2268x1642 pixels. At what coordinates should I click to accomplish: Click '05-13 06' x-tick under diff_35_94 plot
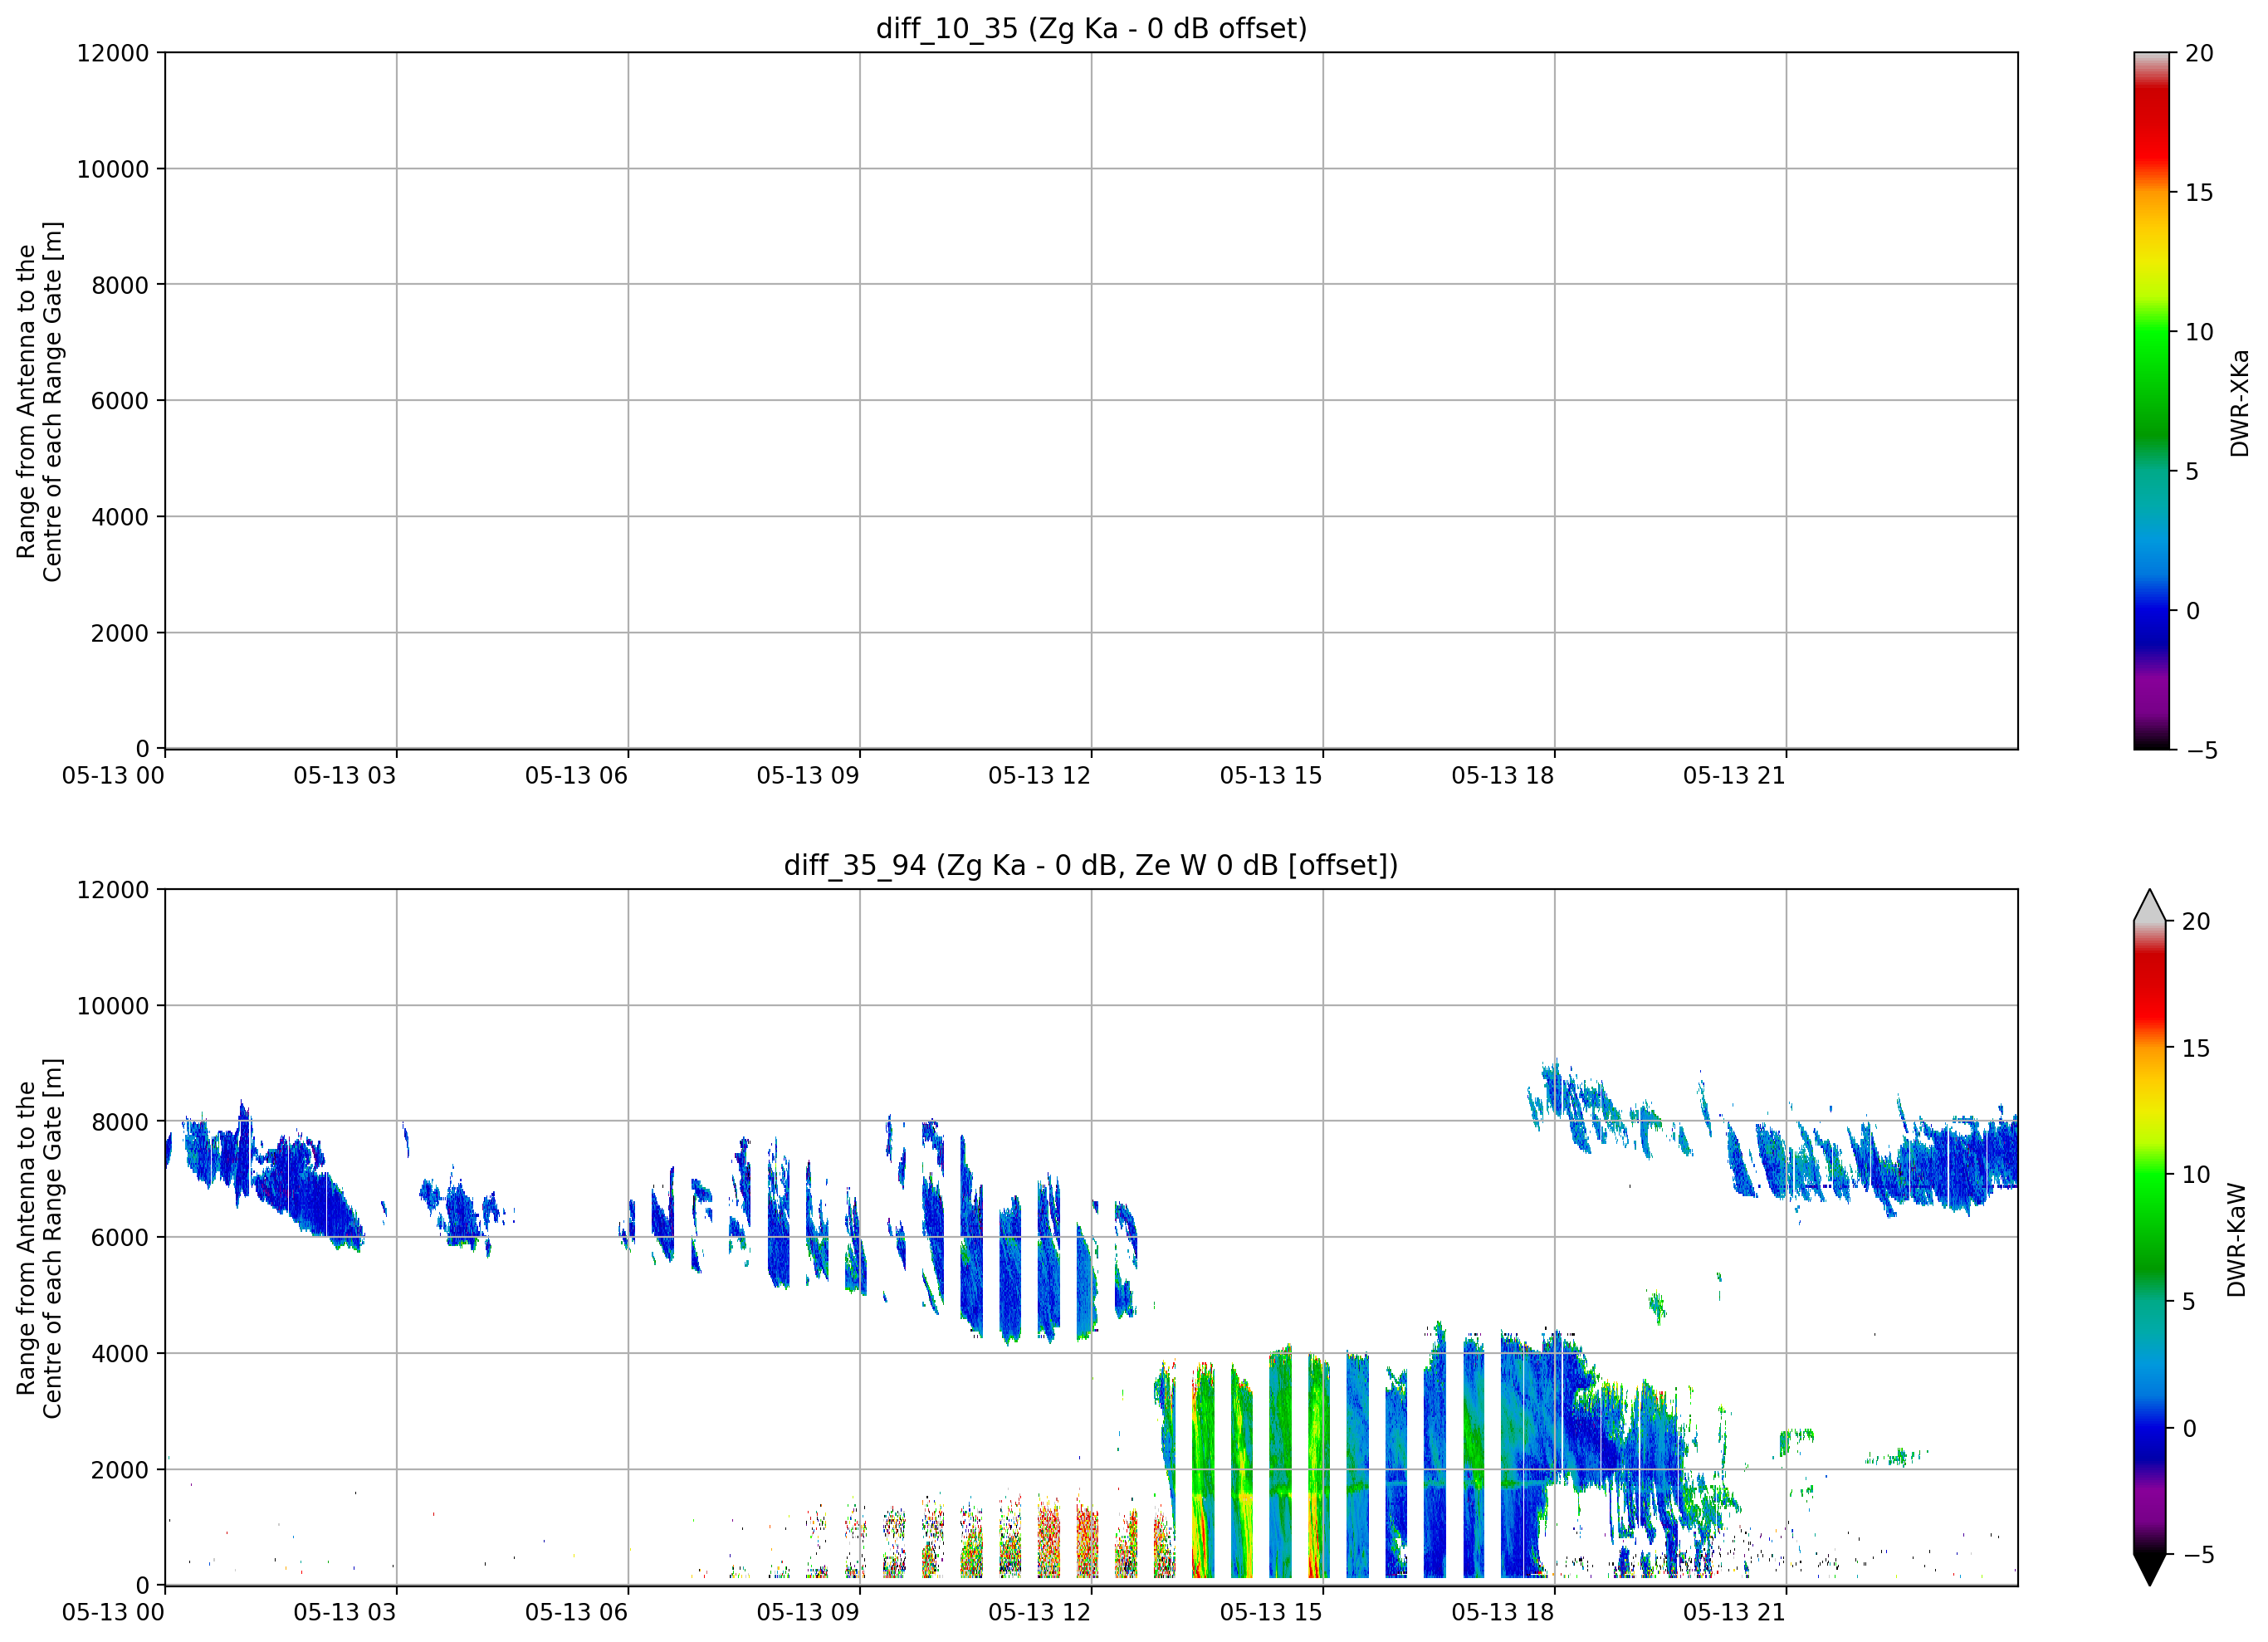click(576, 1613)
